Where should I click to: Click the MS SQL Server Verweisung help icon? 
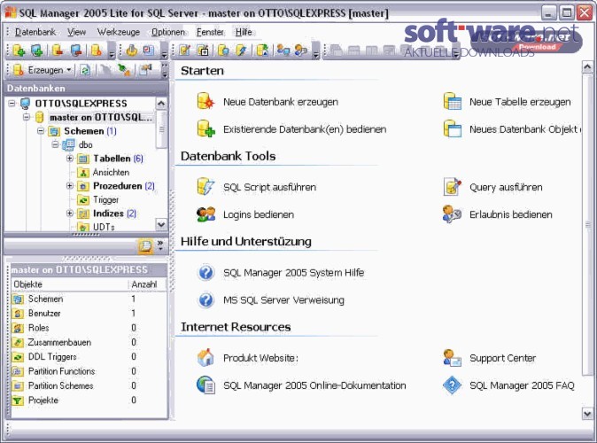[206, 299]
